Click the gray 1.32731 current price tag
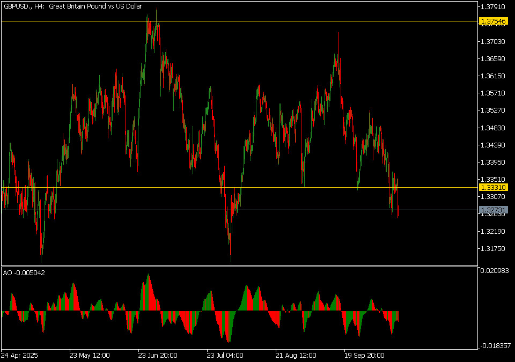The width and height of the screenshot is (515, 362). [493, 210]
